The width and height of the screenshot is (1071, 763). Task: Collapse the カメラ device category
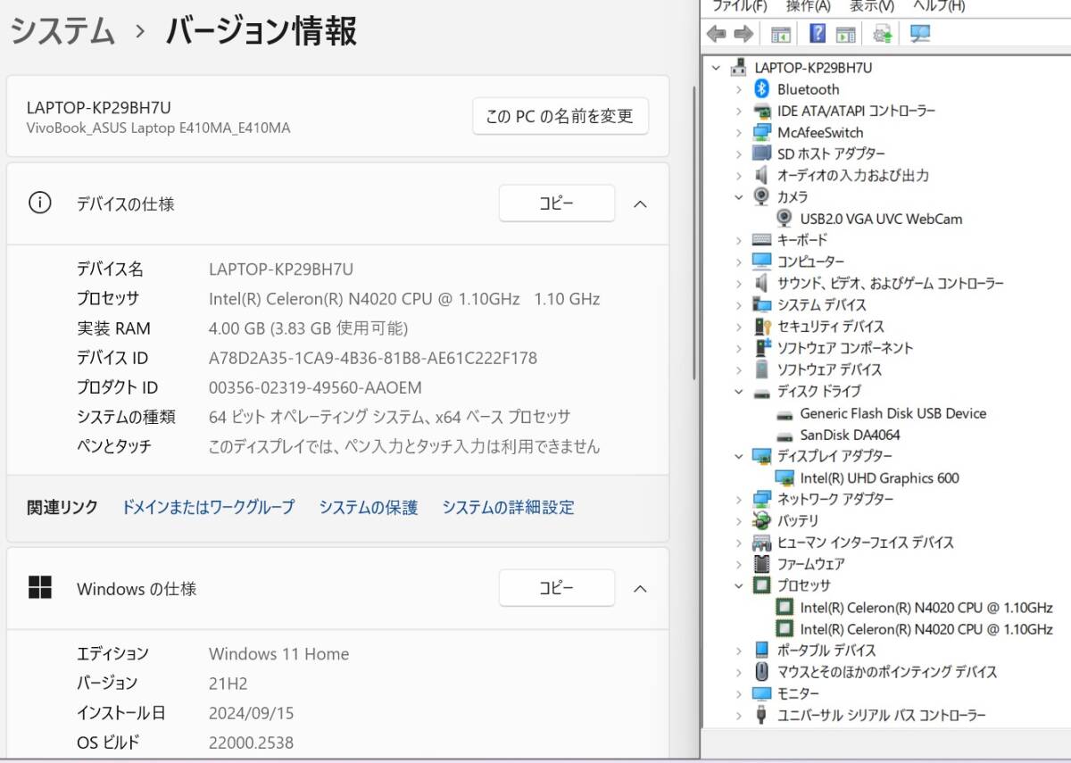738,197
